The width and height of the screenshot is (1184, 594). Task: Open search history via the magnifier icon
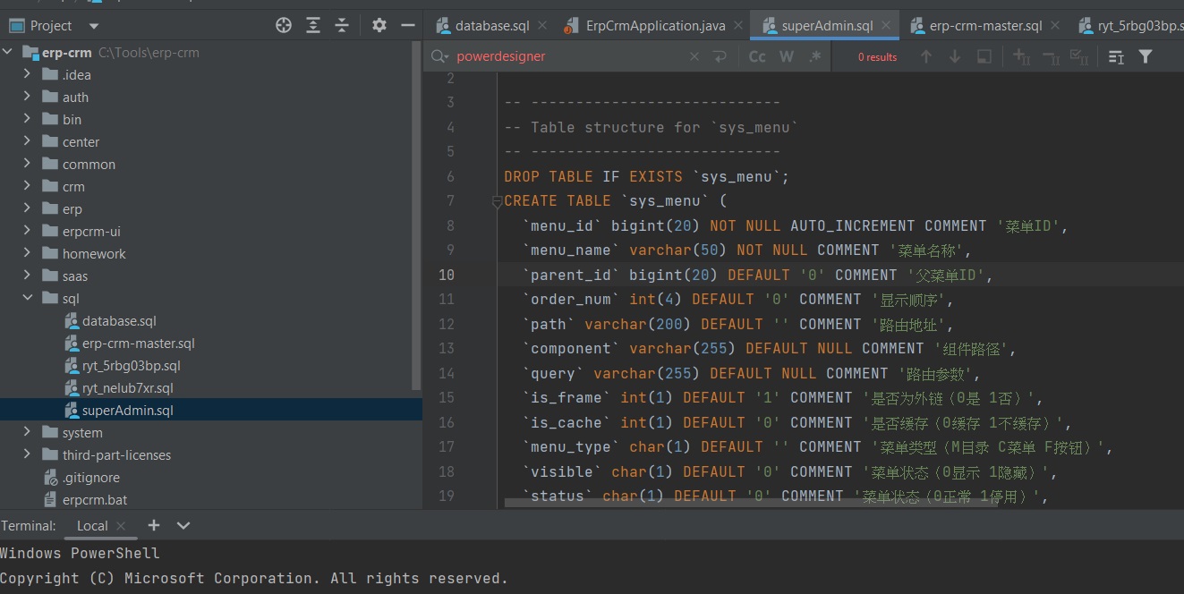tap(439, 56)
